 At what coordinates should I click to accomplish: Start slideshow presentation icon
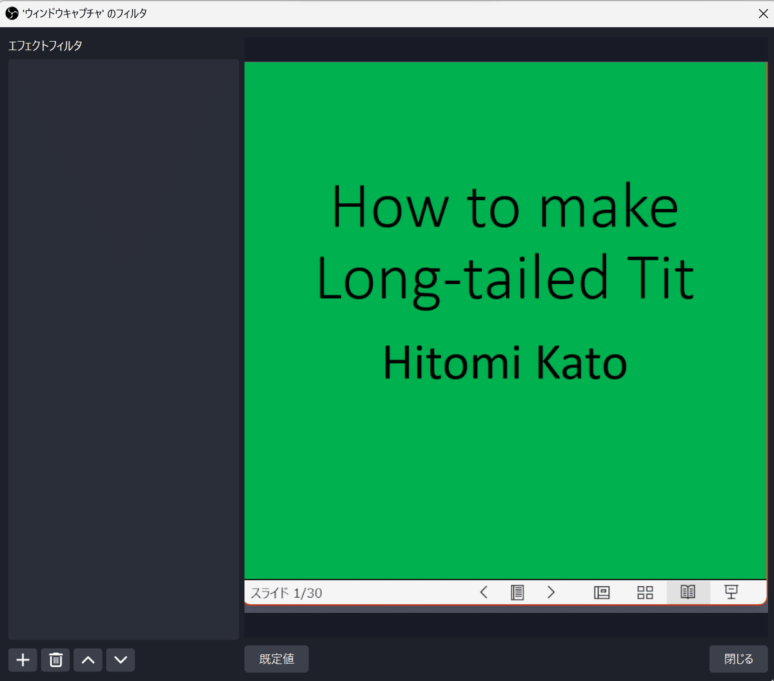(731, 592)
